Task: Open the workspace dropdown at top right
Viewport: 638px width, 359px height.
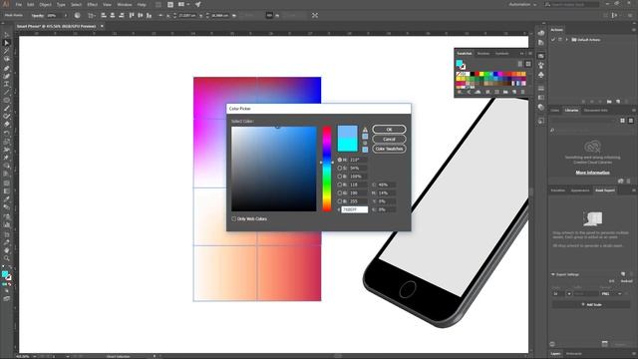Action: tap(522, 4)
